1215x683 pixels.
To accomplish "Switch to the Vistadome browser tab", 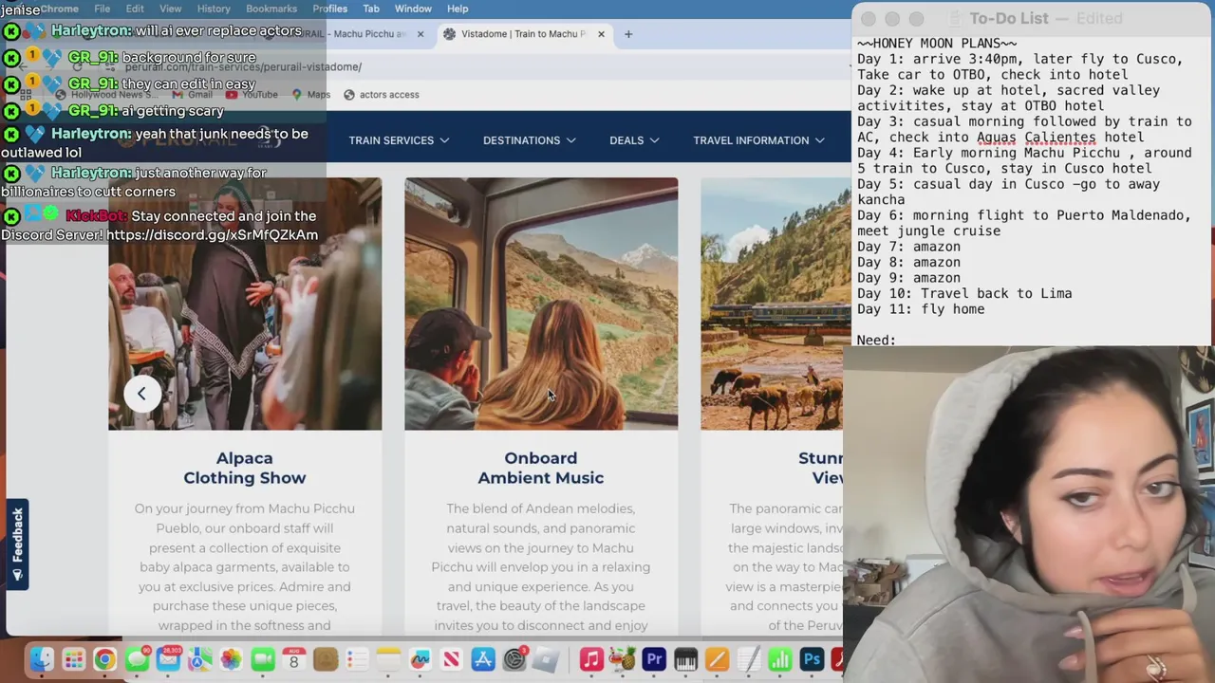I will (522, 34).
